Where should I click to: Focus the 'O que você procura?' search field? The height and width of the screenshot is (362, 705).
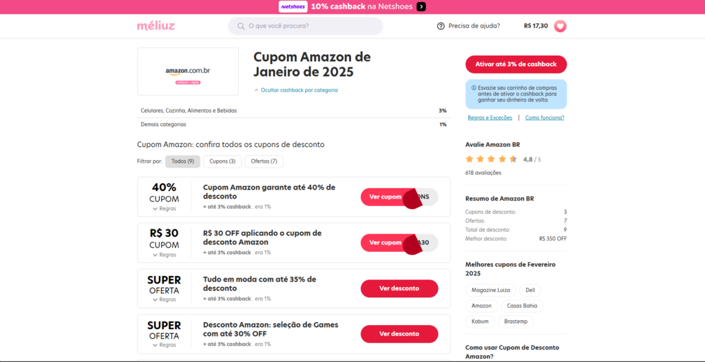pyautogui.click(x=305, y=26)
